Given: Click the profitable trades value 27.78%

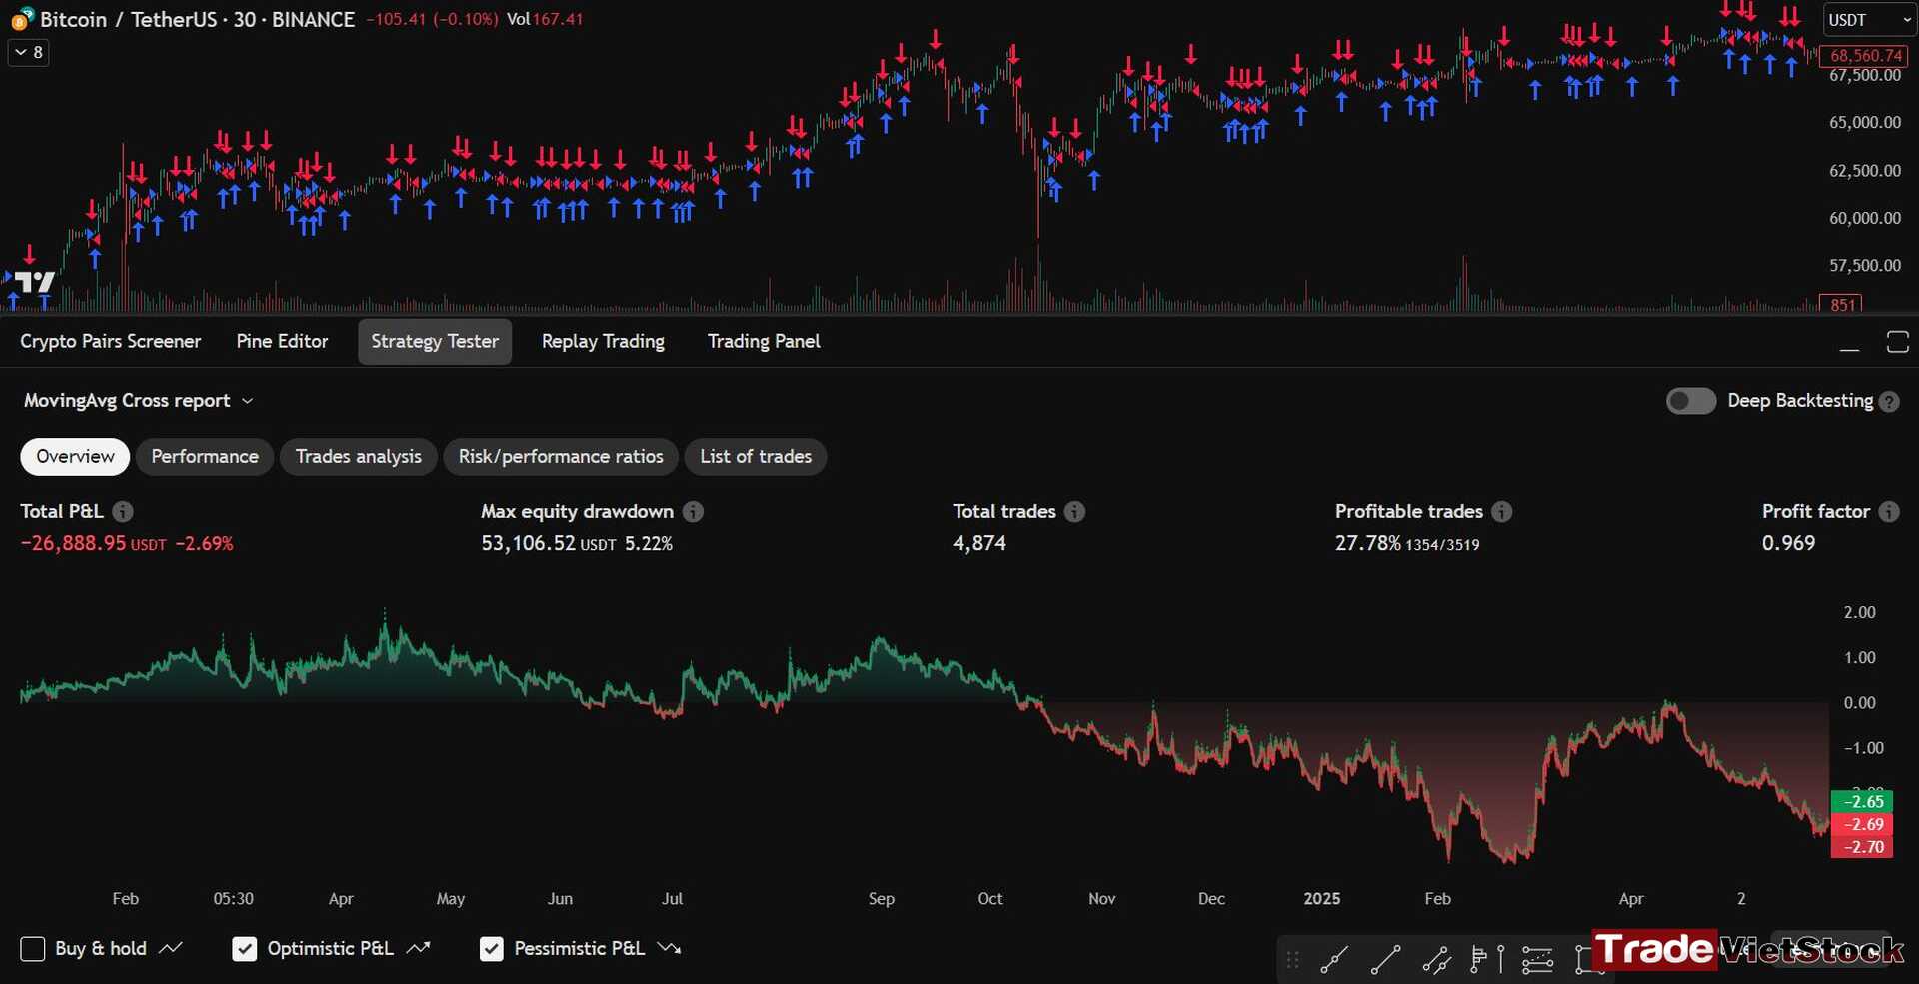Looking at the screenshot, I should pos(1367,543).
